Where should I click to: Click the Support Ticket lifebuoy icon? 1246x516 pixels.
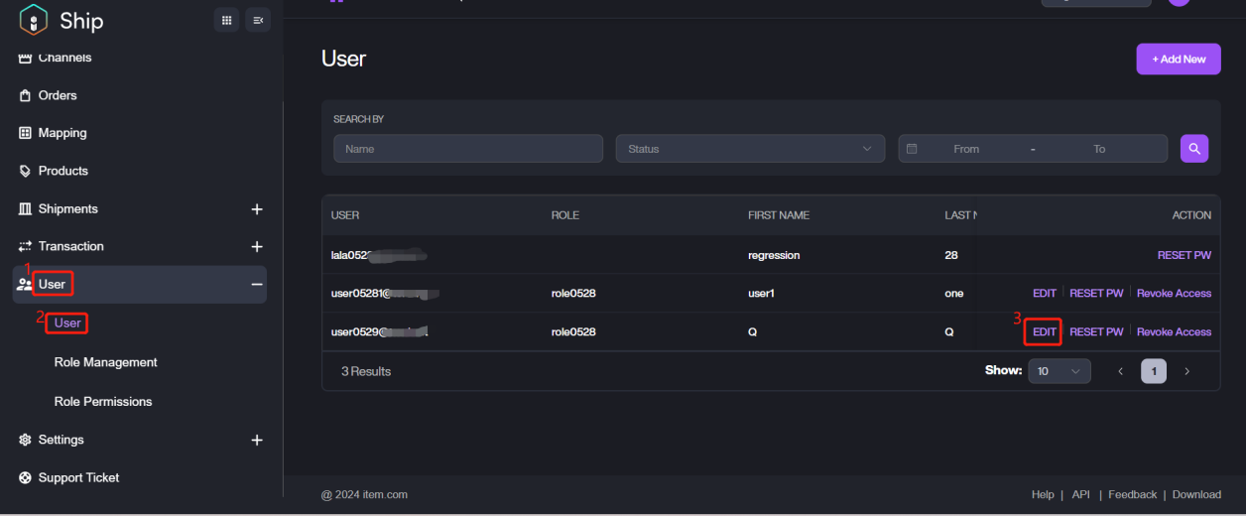coord(26,477)
